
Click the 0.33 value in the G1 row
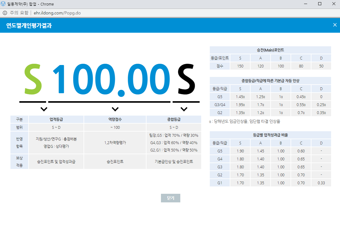pyautogui.click(x=321, y=183)
